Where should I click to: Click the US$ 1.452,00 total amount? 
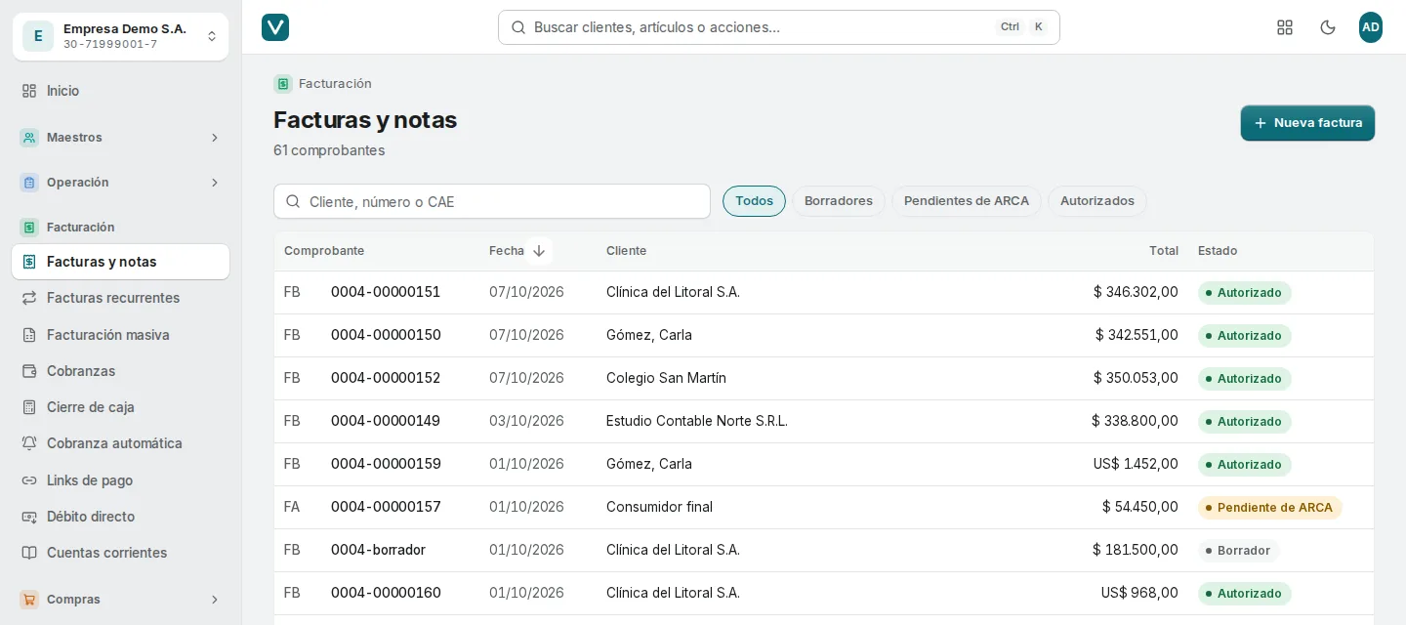(x=1136, y=464)
